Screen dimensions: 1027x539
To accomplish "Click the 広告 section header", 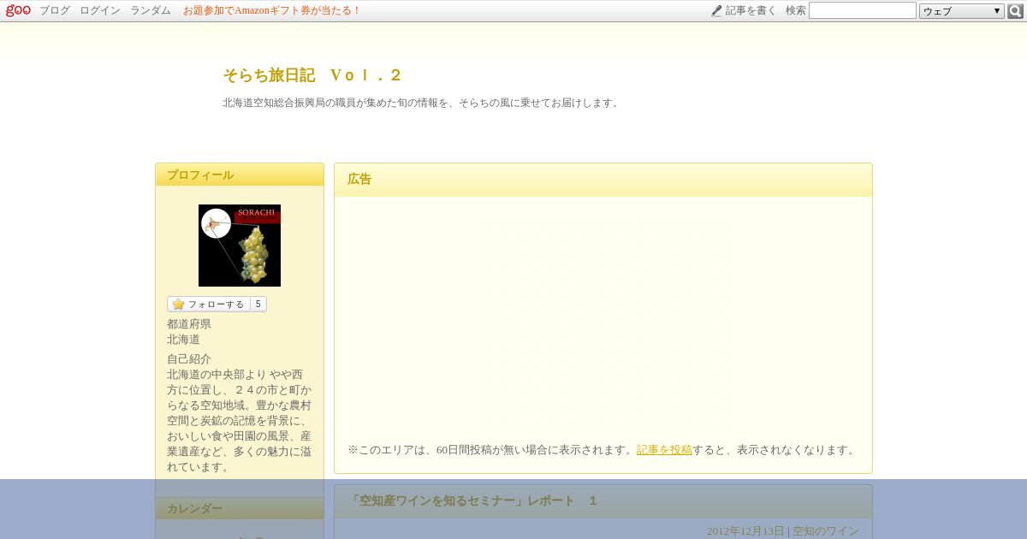I will coord(603,180).
